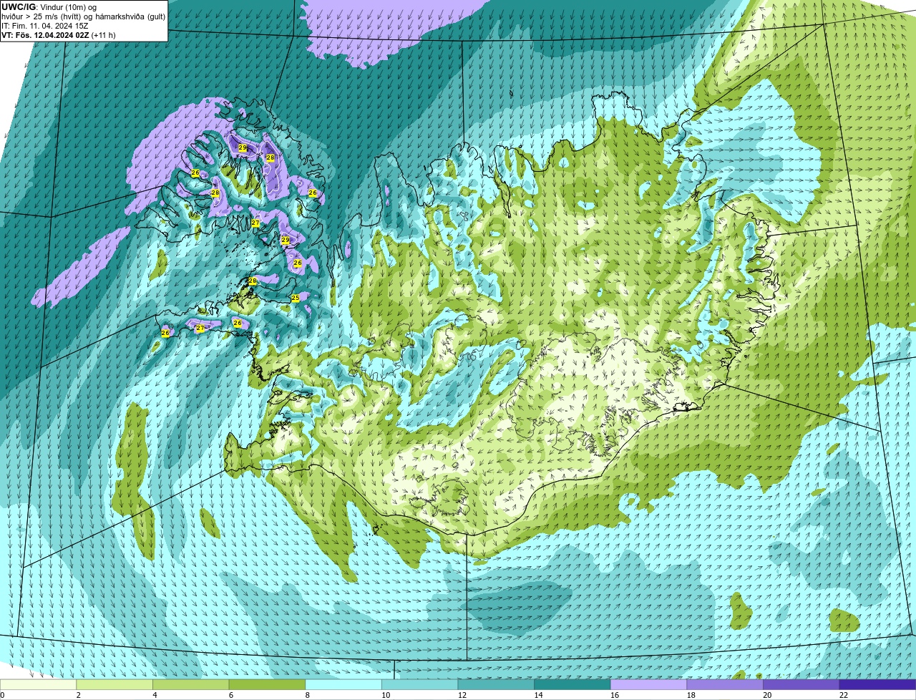916x700 pixels.
Task: Click the legend scale number 10
Action: [386, 695]
